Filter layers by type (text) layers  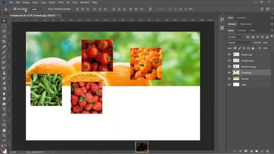tap(258, 37)
